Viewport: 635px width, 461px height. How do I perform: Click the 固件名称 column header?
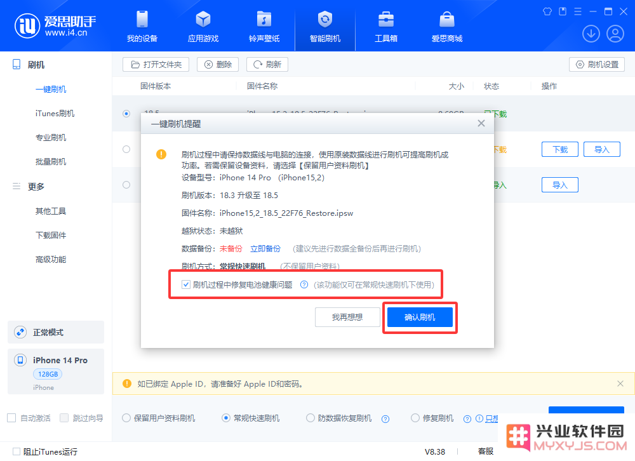click(262, 86)
